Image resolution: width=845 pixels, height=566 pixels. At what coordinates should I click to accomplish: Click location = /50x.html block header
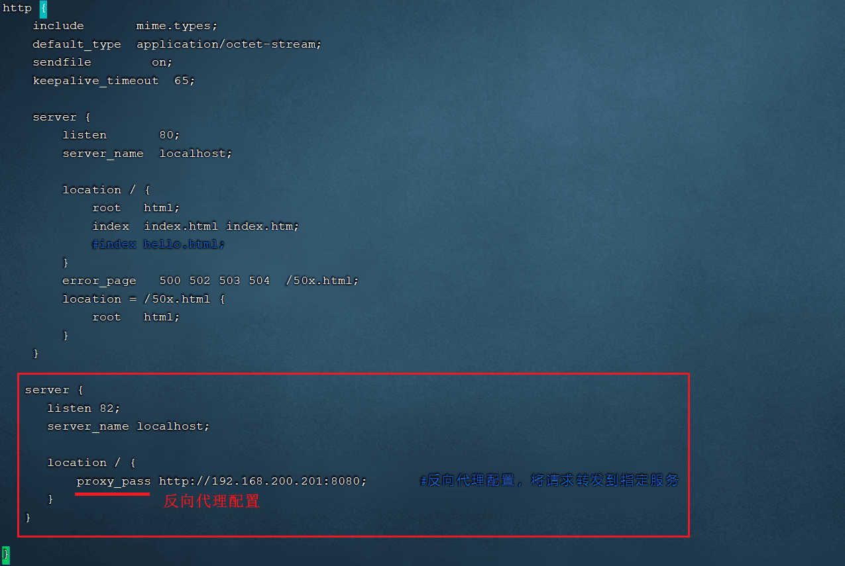pyautogui.click(x=144, y=299)
